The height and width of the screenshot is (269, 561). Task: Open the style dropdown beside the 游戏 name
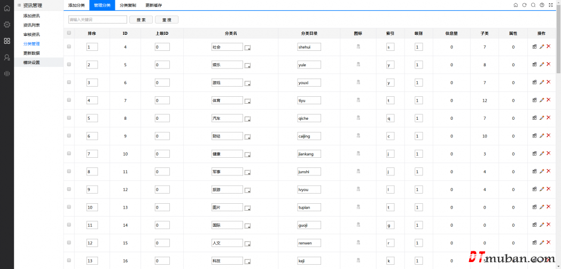click(247, 83)
